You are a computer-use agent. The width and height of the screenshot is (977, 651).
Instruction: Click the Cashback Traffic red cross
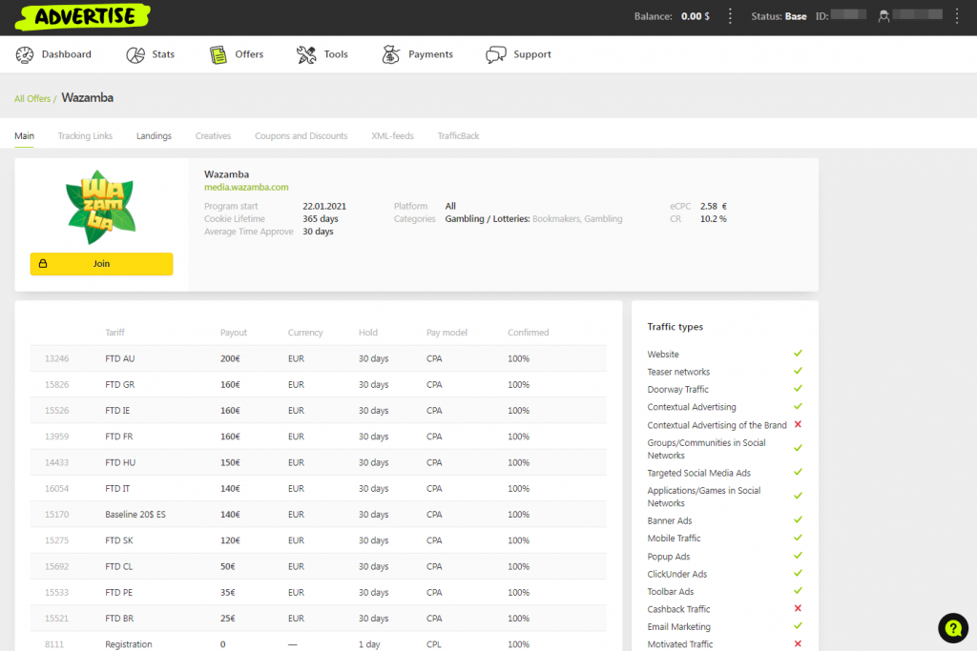coord(798,608)
